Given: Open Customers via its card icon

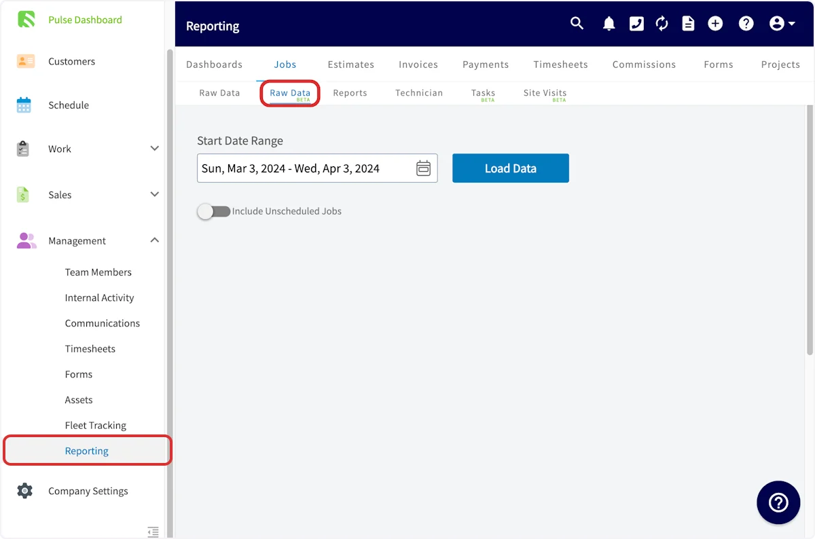Looking at the screenshot, I should 26,61.
